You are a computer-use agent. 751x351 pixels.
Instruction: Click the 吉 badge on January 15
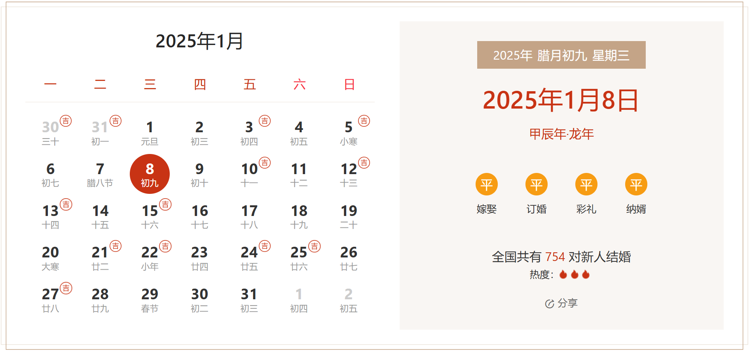tap(165, 205)
